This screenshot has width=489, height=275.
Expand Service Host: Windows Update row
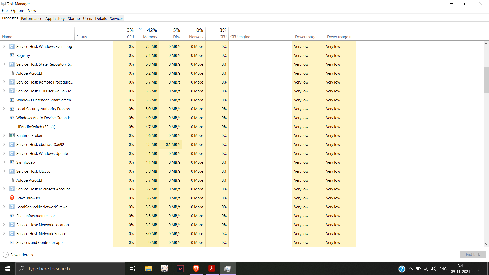tap(4, 153)
